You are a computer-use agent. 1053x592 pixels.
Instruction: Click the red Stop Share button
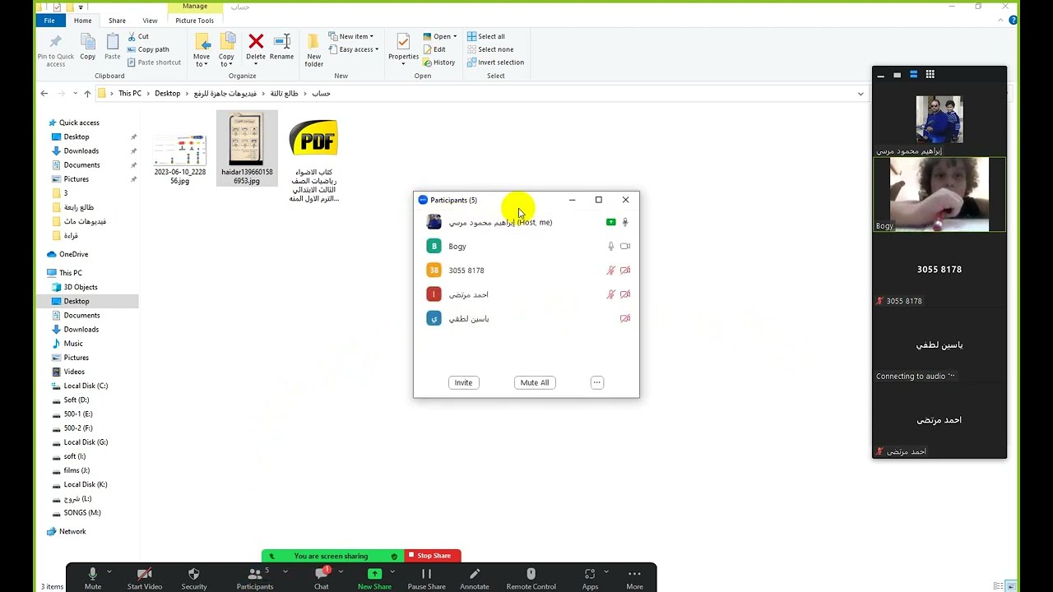434,556
